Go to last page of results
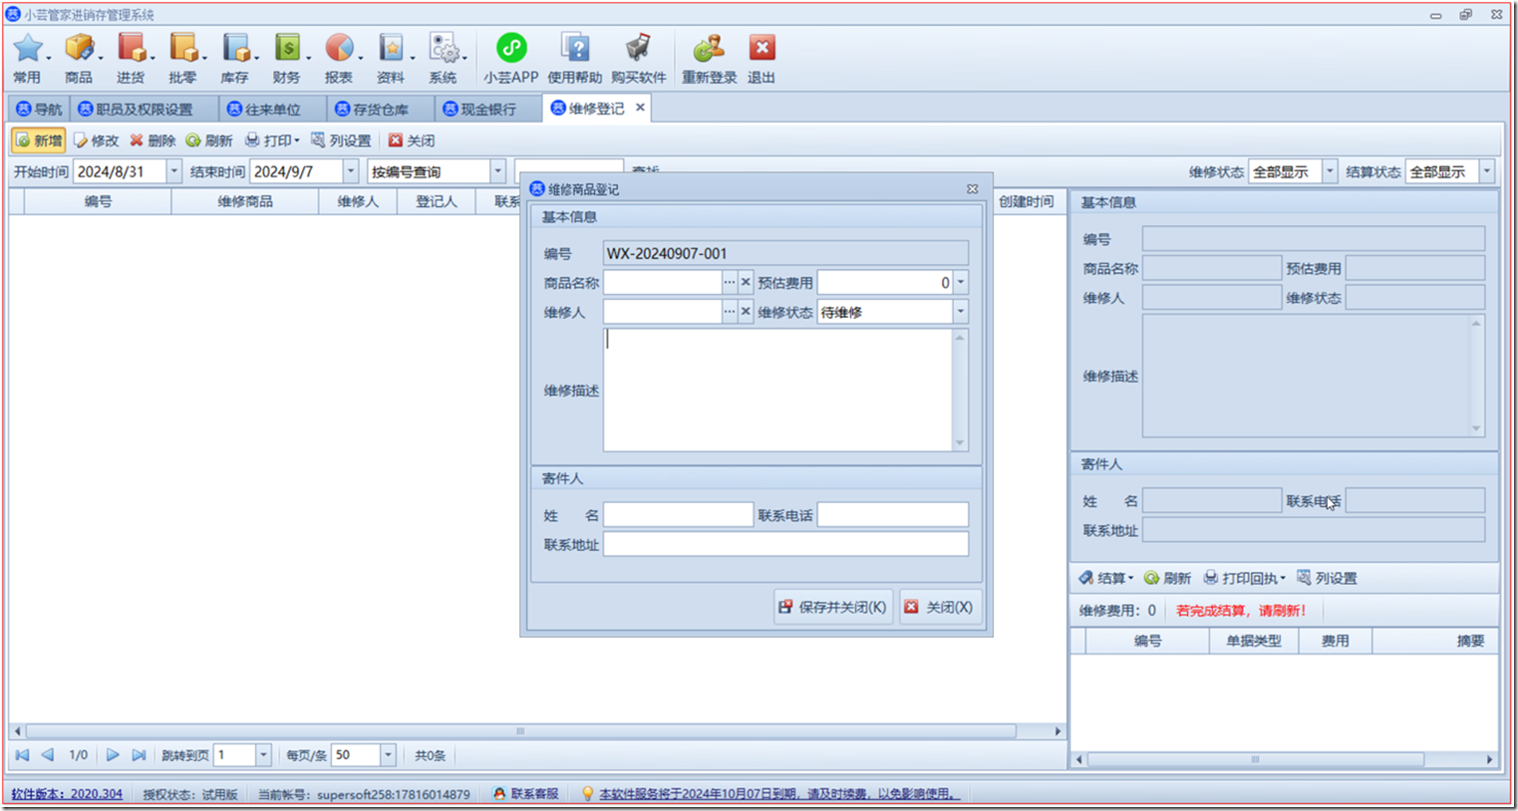 [139, 755]
